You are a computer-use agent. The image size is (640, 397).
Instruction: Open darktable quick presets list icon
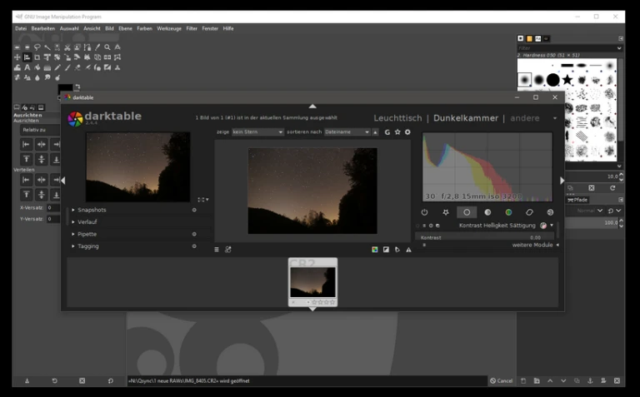click(x=217, y=250)
